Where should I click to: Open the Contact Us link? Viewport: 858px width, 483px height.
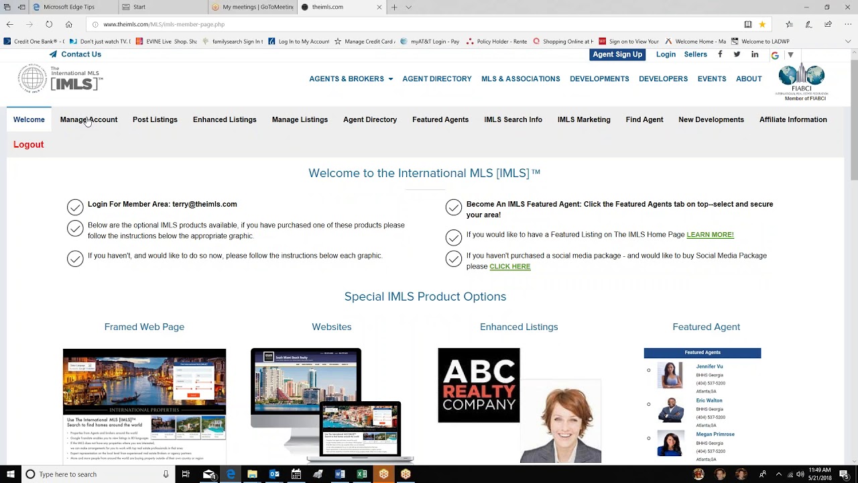75,54
